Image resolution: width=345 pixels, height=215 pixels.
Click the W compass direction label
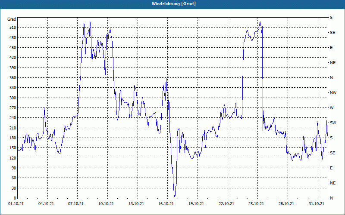point(332,108)
